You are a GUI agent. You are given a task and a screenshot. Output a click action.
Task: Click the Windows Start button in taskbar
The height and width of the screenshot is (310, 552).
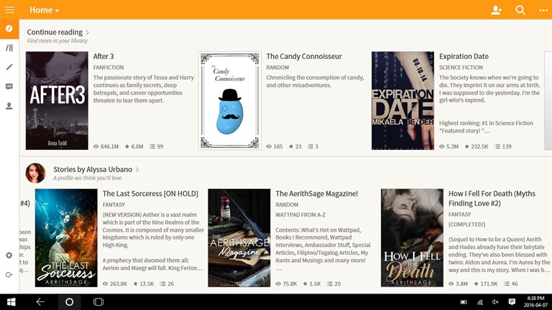coord(11,302)
